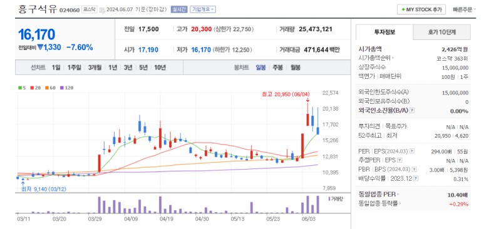Click the 거래대금 value 471,644

click(316, 49)
